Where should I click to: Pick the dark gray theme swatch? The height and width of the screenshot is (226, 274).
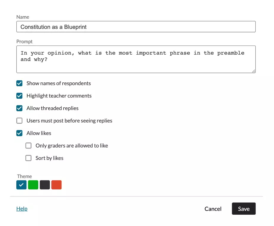tap(45, 185)
